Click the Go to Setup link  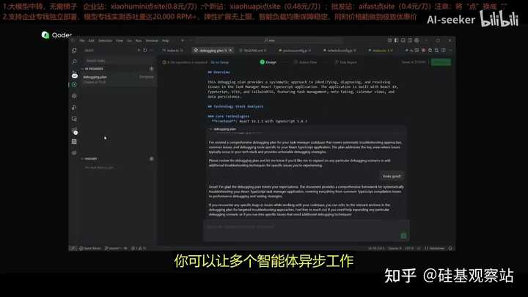tap(219, 62)
